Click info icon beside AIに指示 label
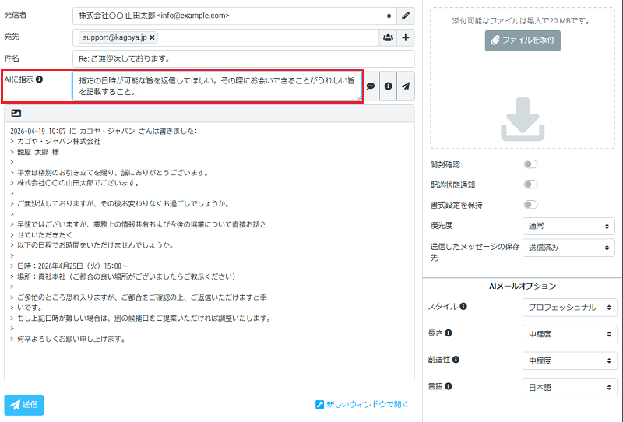The width and height of the screenshot is (623, 422). click(40, 79)
